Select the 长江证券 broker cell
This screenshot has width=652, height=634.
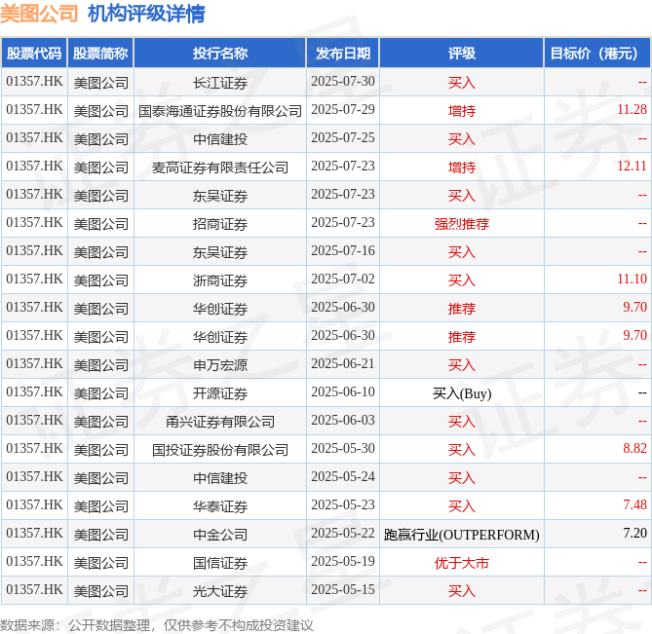point(220,83)
